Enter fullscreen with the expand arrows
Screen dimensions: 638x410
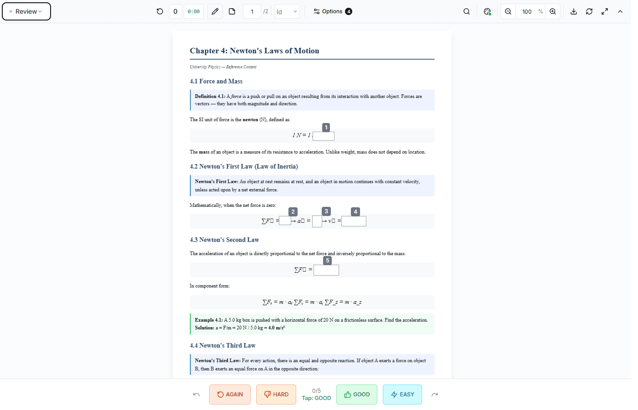click(605, 11)
